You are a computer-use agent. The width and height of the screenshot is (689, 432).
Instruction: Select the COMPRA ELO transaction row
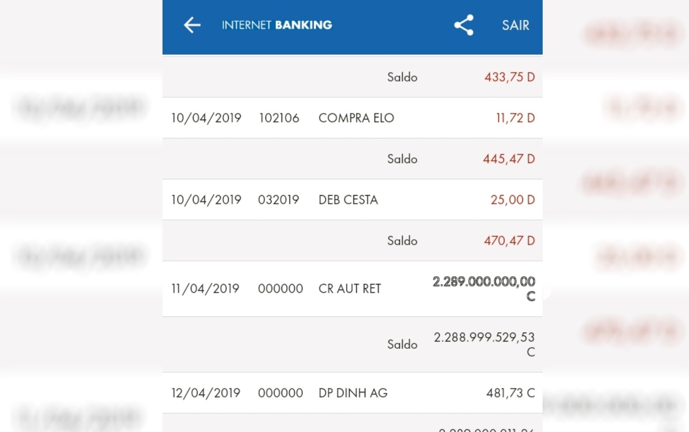click(x=355, y=118)
